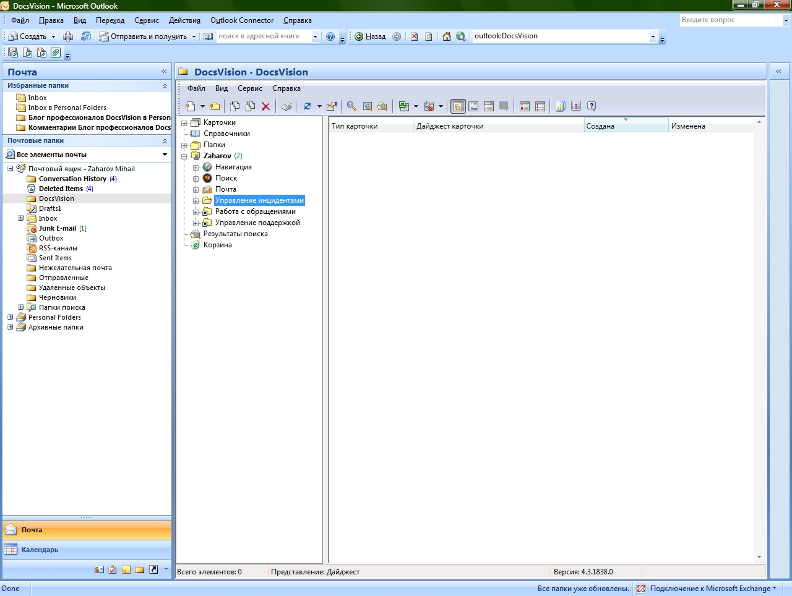Screen dimensions: 792x596
Task: Click the Excel export icon
Action: pos(404,106)
